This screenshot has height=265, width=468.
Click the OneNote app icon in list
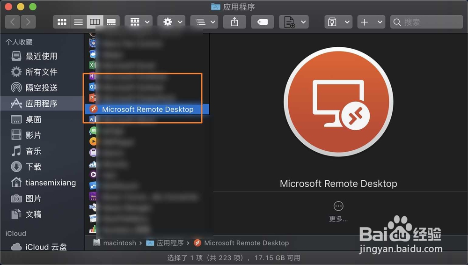(92, 76)
